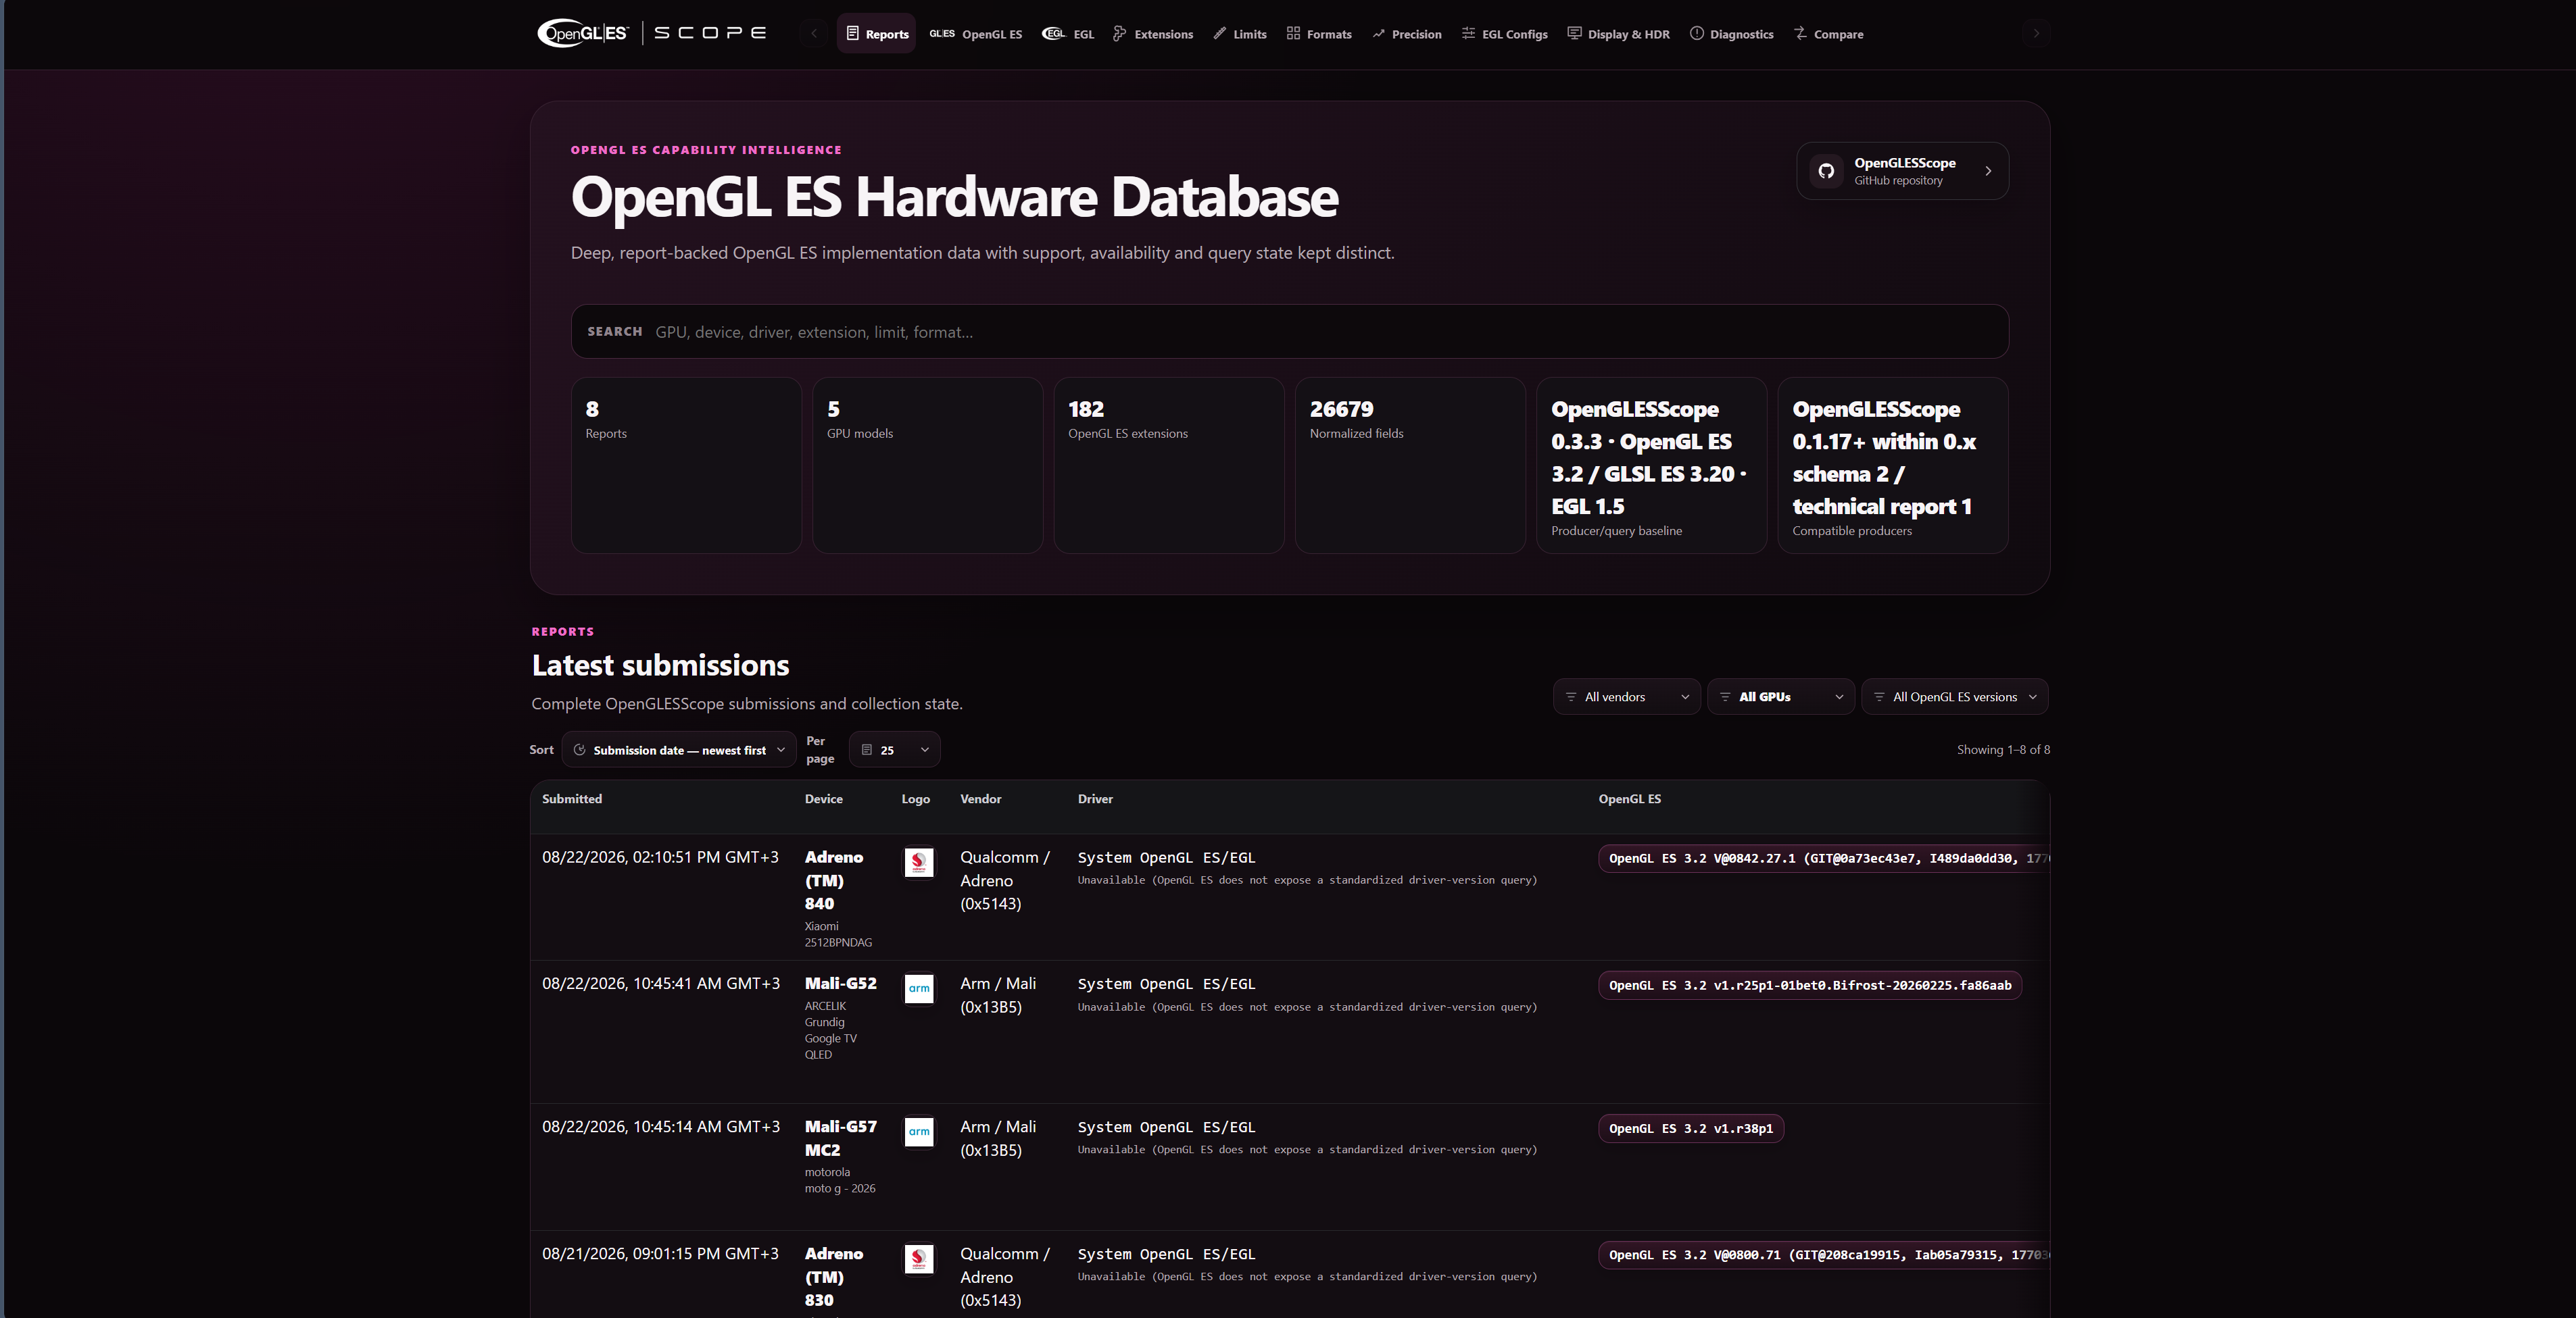Switch to the Precision tab

[x=1407, y=34]
